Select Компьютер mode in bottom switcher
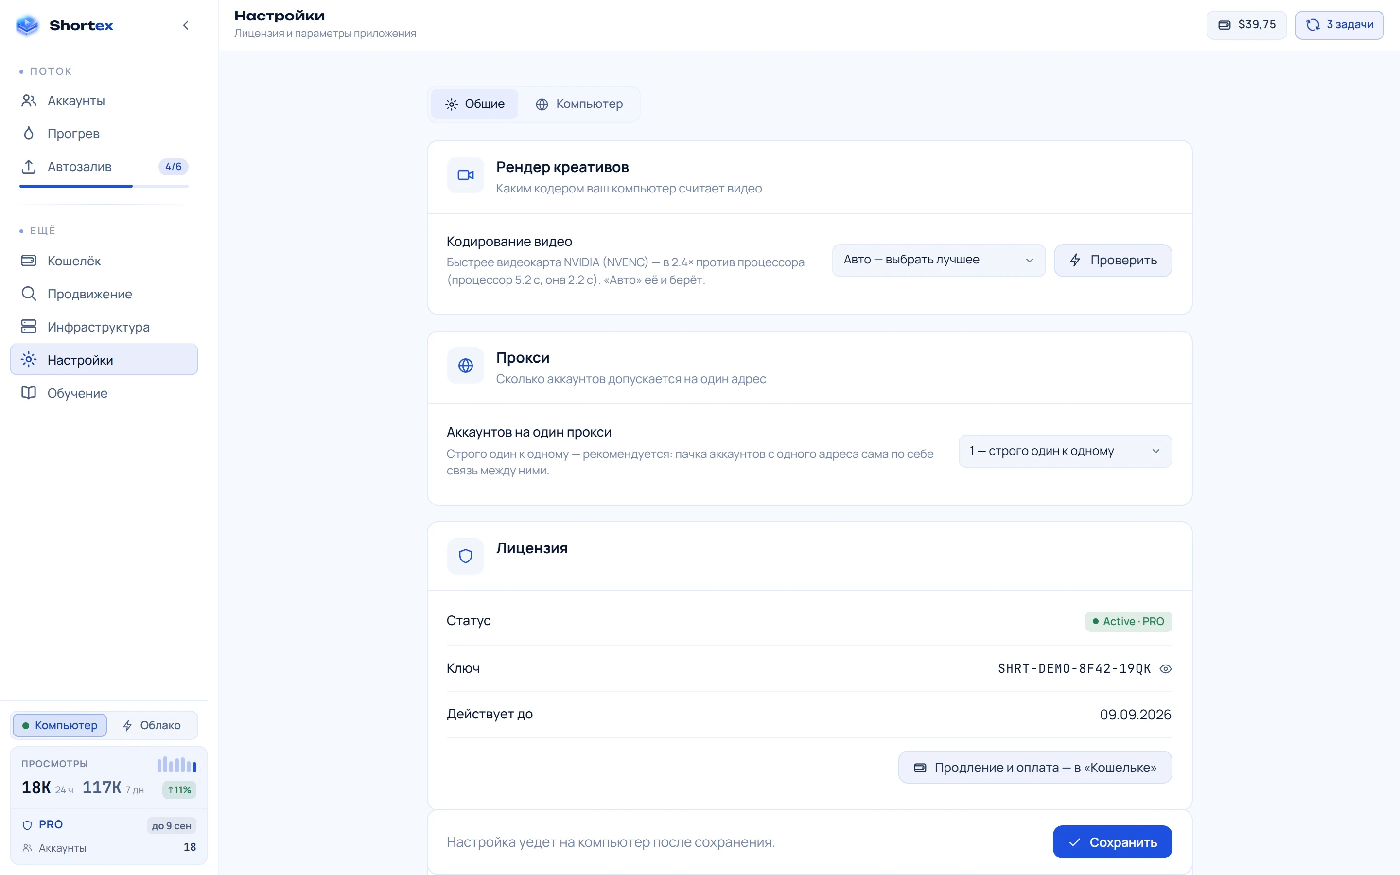Viewport: 1400px width, 875px height. pyautogui.click(x=60, y=725)
